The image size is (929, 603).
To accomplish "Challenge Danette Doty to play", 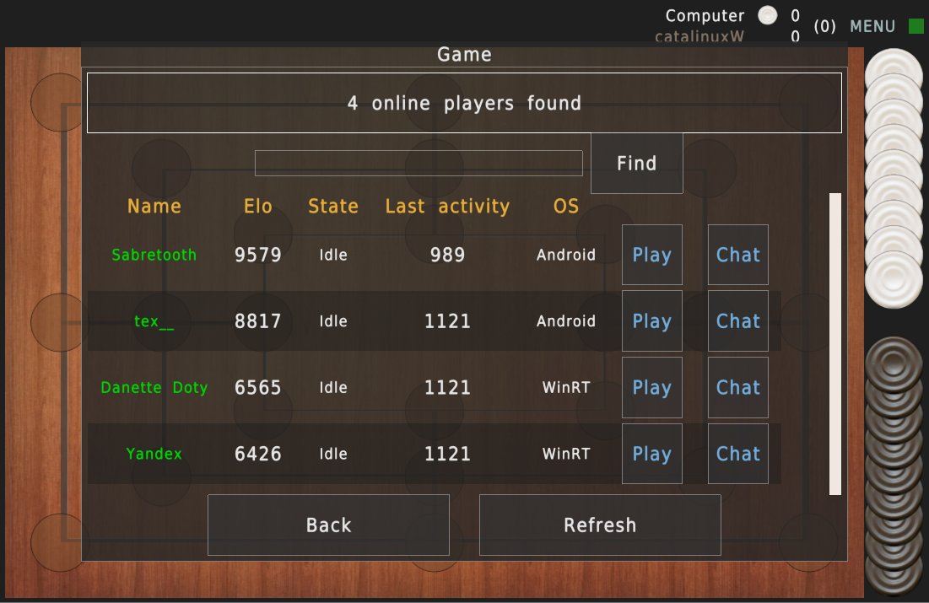I will click(x=651, y=387).
